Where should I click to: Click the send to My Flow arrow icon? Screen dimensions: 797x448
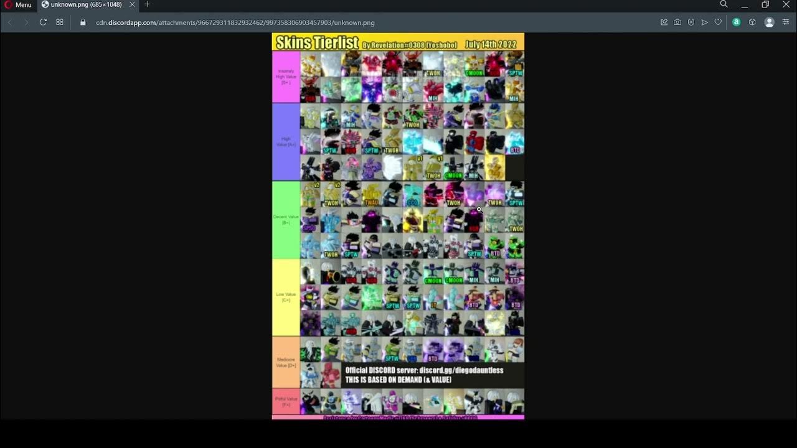point(705,22)
